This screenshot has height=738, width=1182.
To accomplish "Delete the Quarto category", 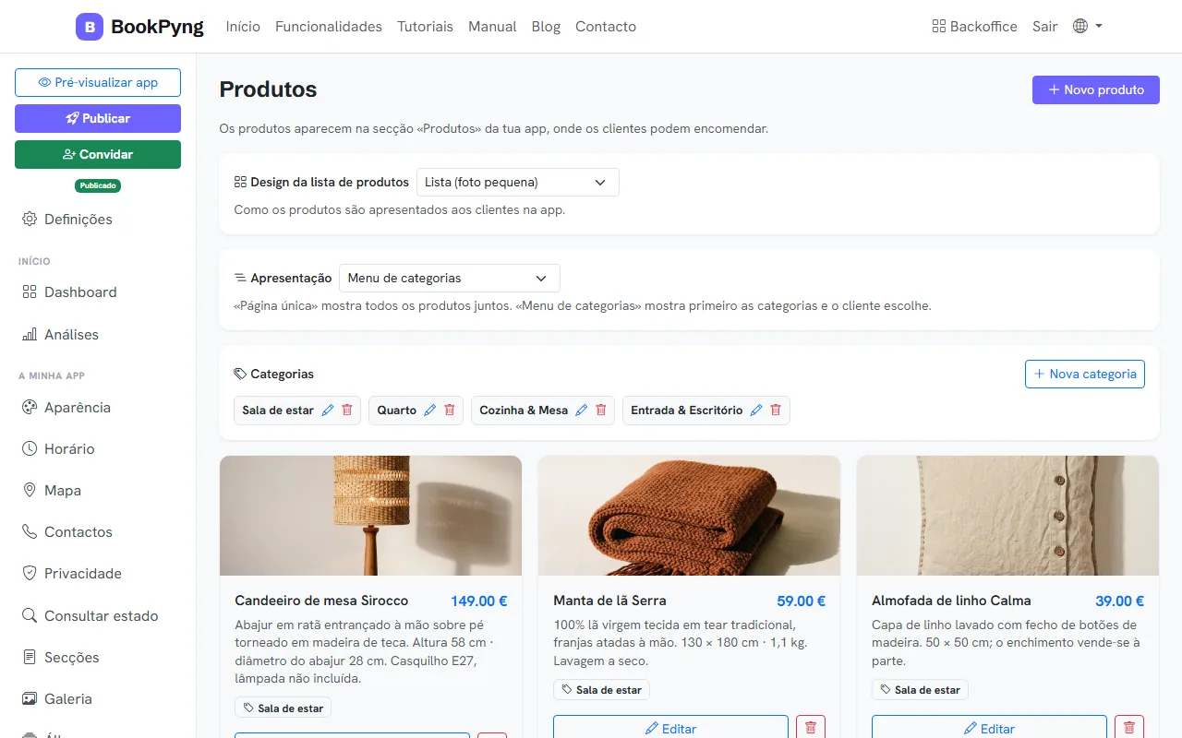I will tap(450, 411).
